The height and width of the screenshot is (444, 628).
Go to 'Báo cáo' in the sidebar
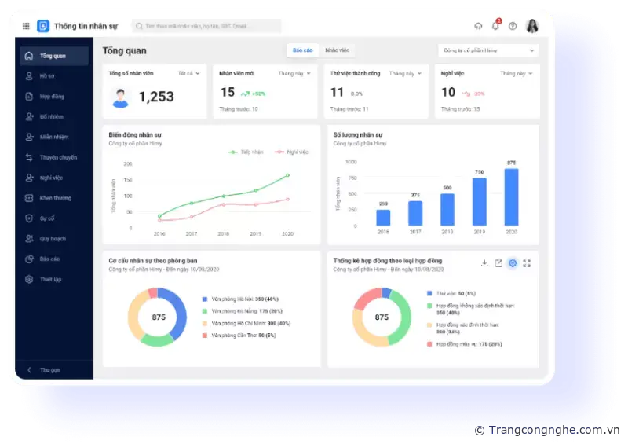point(49,259)
